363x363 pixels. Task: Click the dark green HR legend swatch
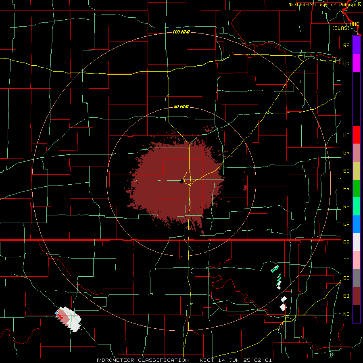click(x=356, y=188)
